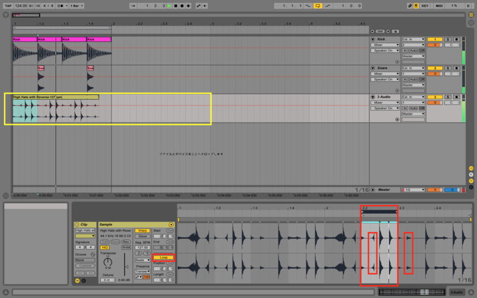Toggle the metronome button

[x=60, y=6]
